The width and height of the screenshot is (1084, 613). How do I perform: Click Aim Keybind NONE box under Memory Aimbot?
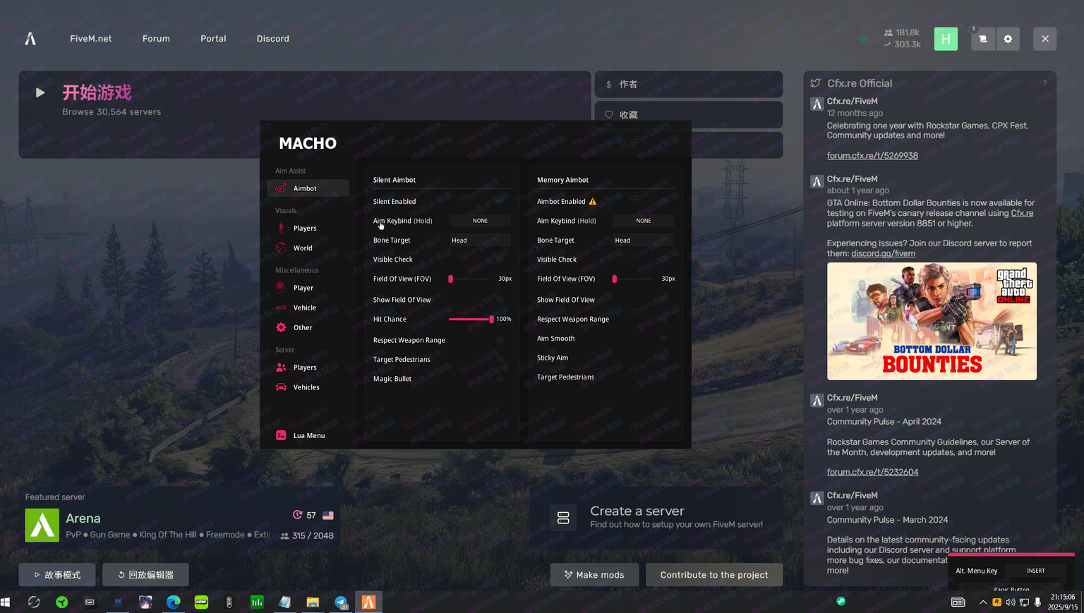[x=643, y=221]
